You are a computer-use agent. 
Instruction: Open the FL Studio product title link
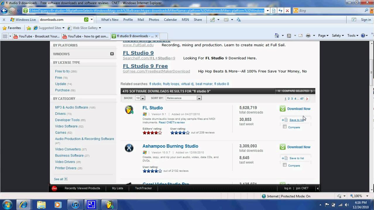coord(152,108)
